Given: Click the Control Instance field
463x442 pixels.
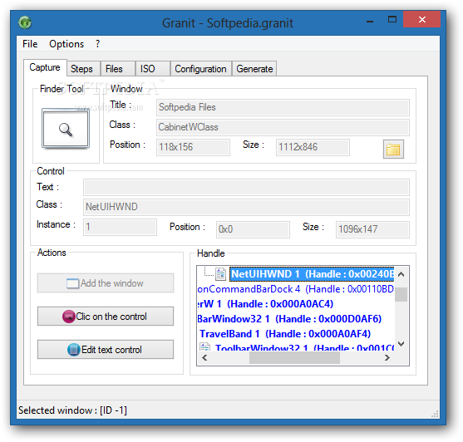Looking at the screenshot, I should point(120,227).
